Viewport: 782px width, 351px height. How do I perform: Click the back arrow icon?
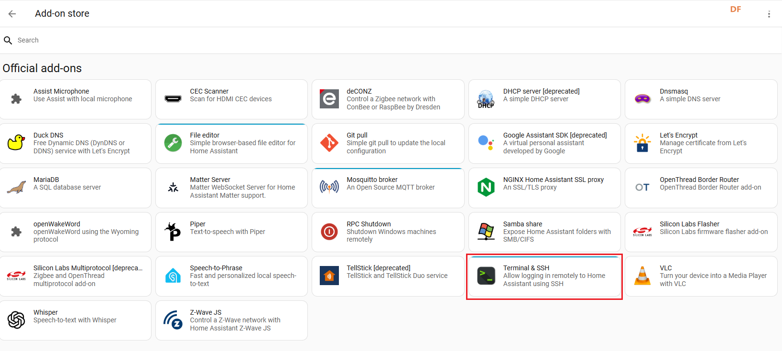(x=12, y=14)
